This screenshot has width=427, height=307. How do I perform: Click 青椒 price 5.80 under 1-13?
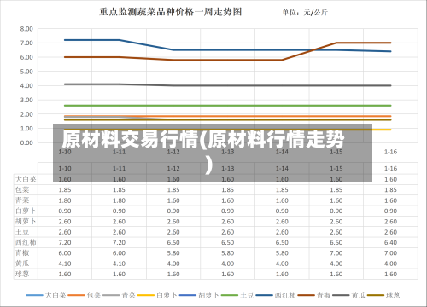[228, 253]
